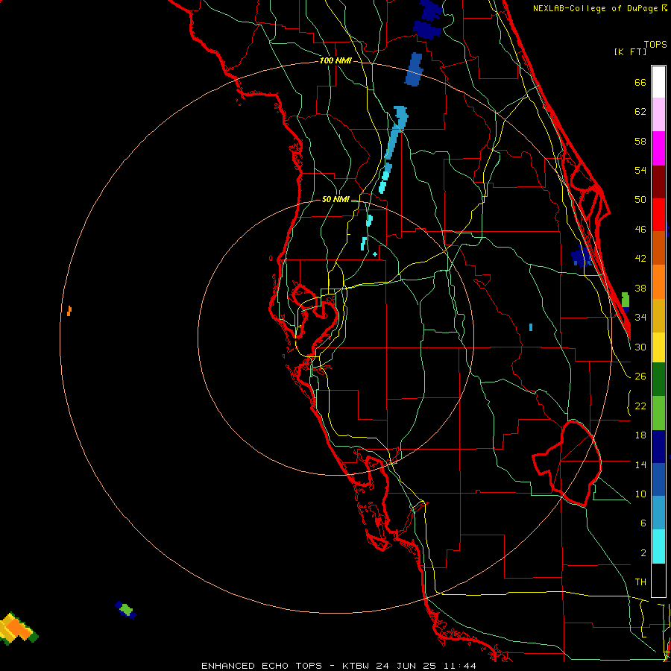Click the '46' legend value
Screen dimensions: 671x671
(x=640, y=230)
